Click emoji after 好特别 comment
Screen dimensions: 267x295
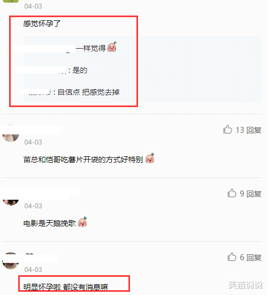click(x=150, y=158)
